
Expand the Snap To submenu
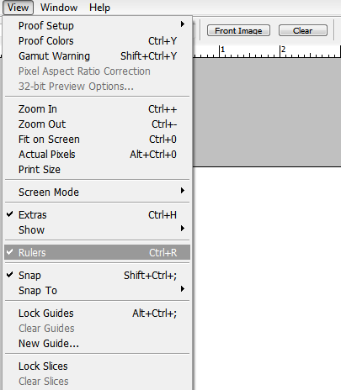[x=97, y=291]
